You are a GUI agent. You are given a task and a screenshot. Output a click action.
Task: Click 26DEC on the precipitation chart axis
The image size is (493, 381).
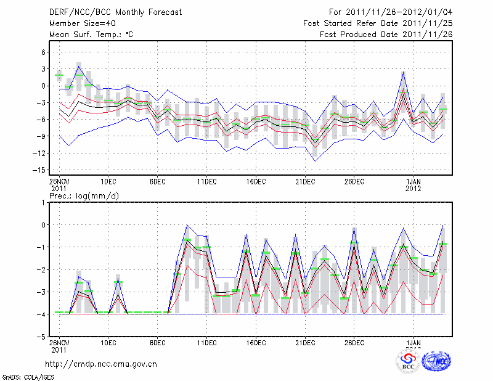coord(354,342)
